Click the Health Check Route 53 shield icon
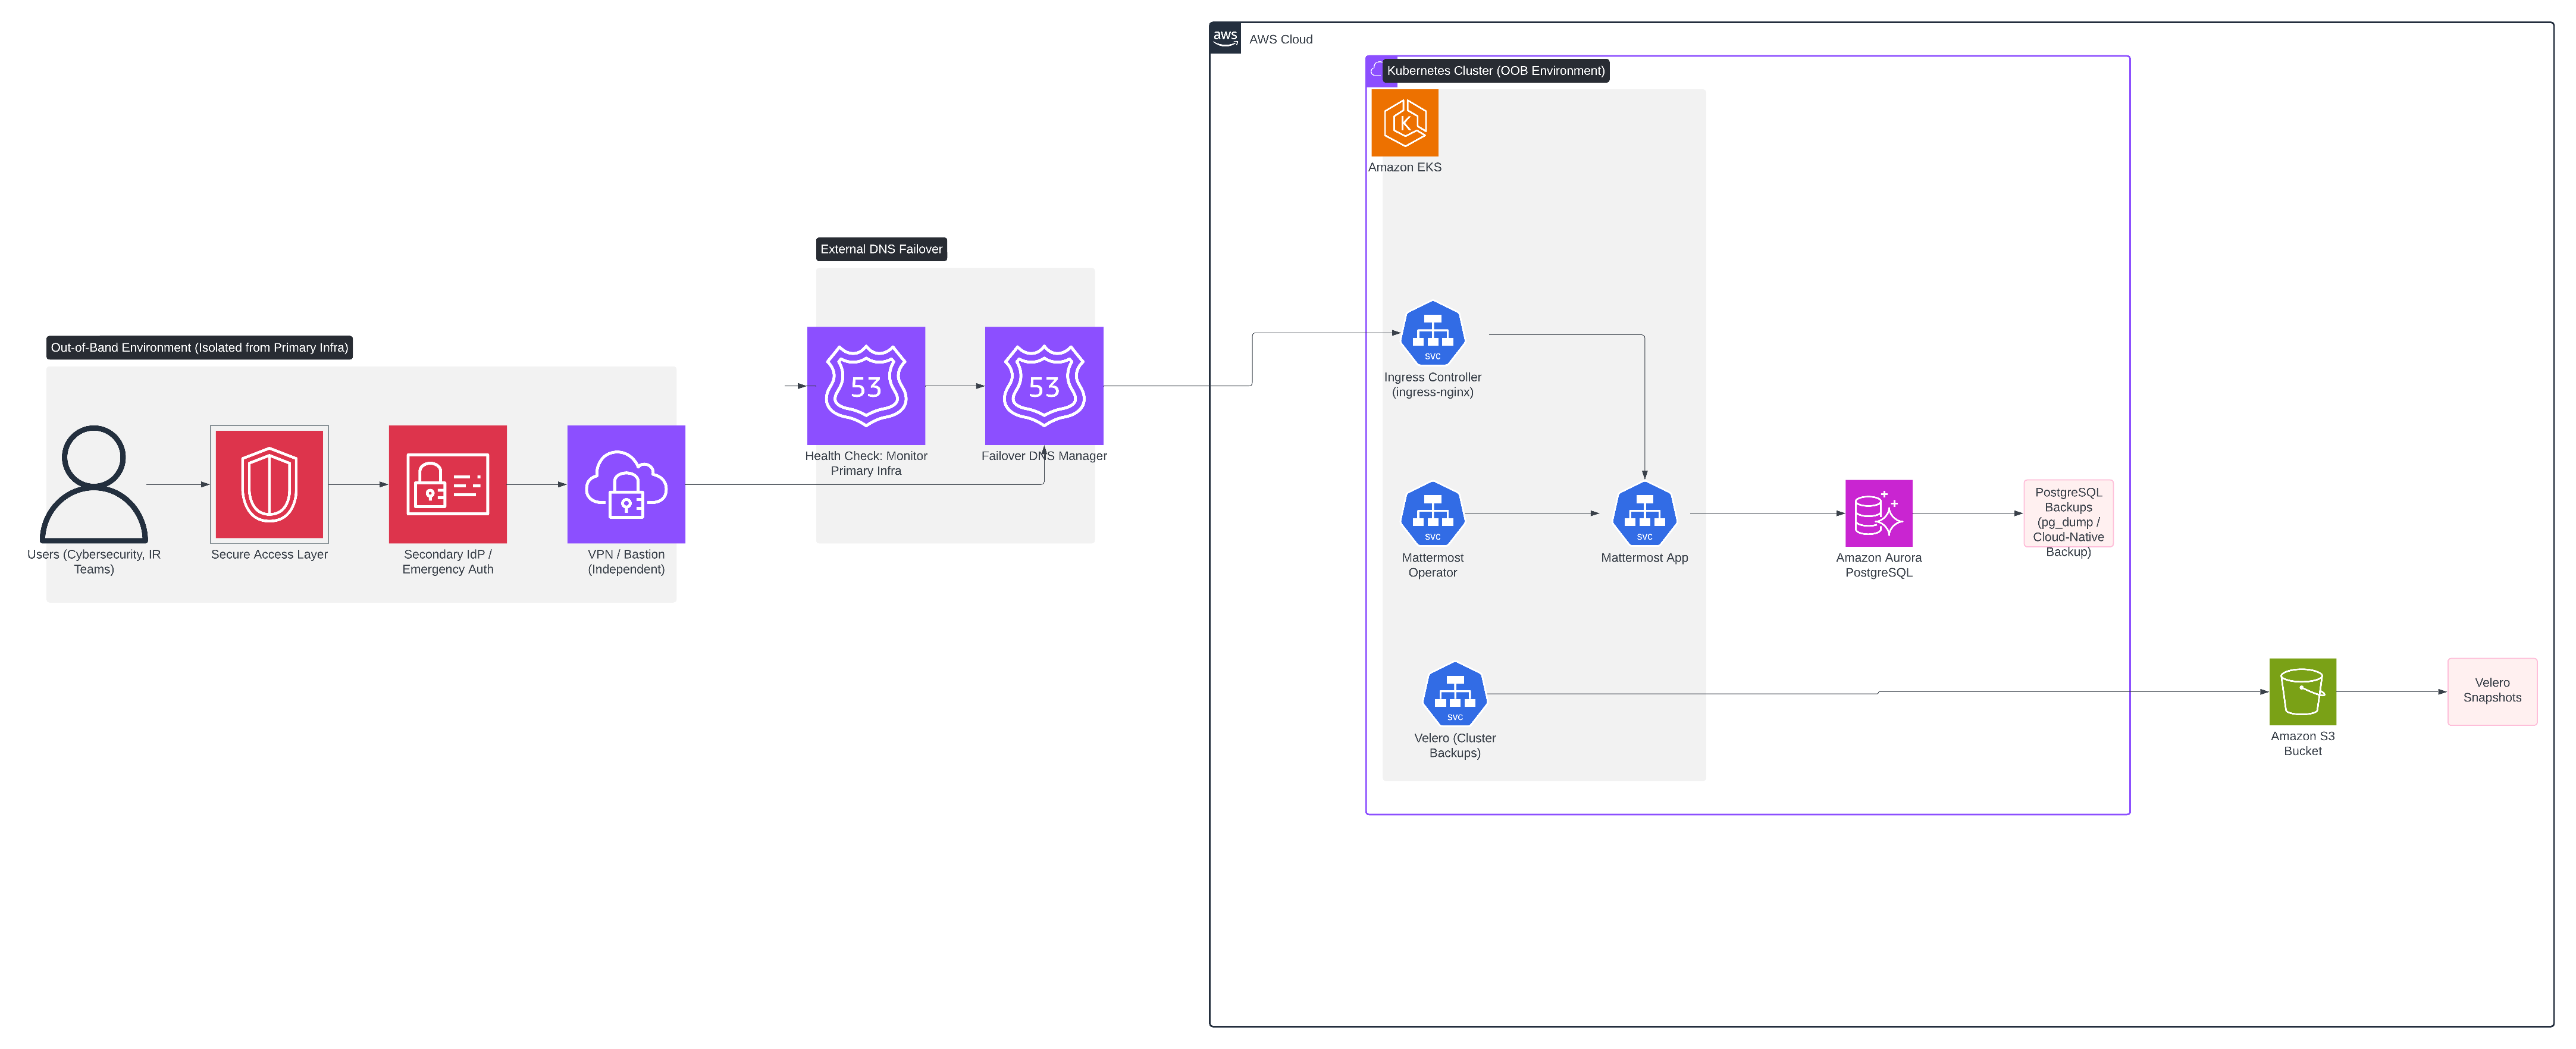Screen dimensions: 2576x1049 click(866, 386)
